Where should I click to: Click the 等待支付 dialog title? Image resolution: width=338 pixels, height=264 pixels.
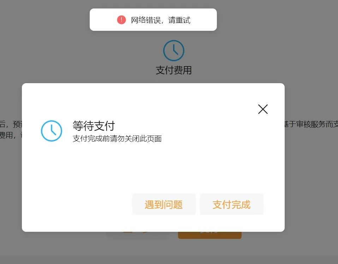click(94, 126)
